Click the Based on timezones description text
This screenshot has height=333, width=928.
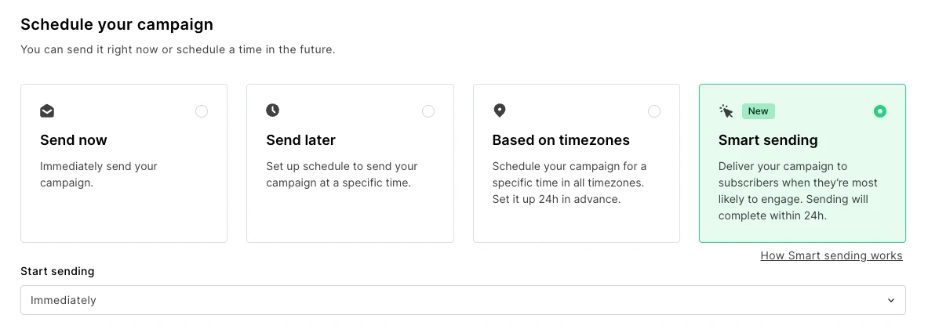coord(569,183)
